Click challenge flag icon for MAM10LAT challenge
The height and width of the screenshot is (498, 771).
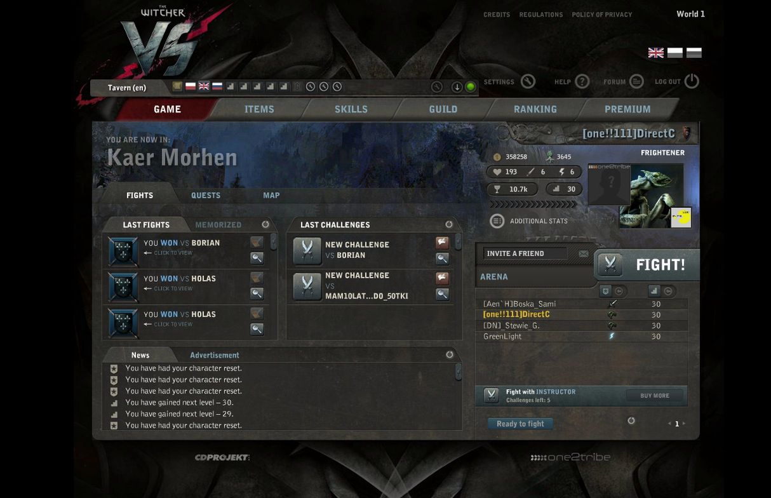(x=442, y=278)
